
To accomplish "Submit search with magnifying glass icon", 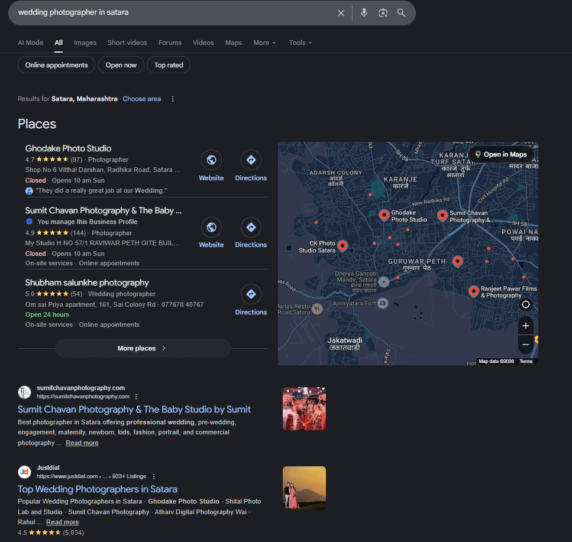I will pyautogui.click(x=401, y=13).
